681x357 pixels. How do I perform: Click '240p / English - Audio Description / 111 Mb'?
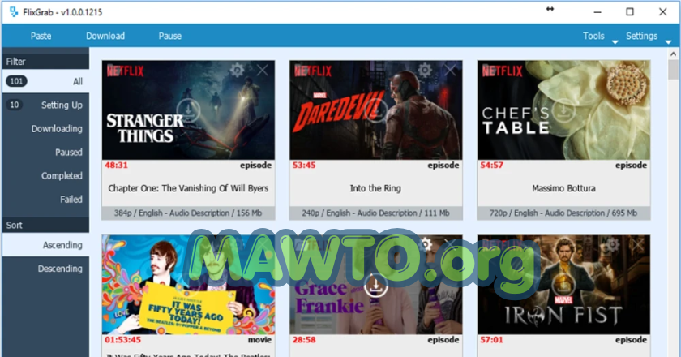pyautogui.click(x=375, y=213)
